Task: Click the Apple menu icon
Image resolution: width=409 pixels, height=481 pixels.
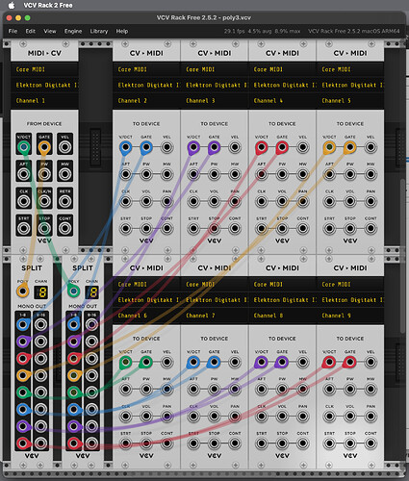Action: click(x=12, y=5)
